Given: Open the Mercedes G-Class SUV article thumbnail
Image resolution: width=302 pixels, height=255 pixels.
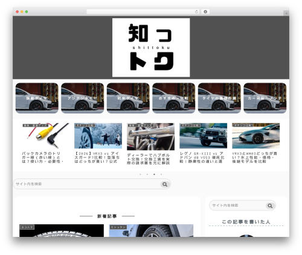Looking at the screenshot, I should coord(204,136).
